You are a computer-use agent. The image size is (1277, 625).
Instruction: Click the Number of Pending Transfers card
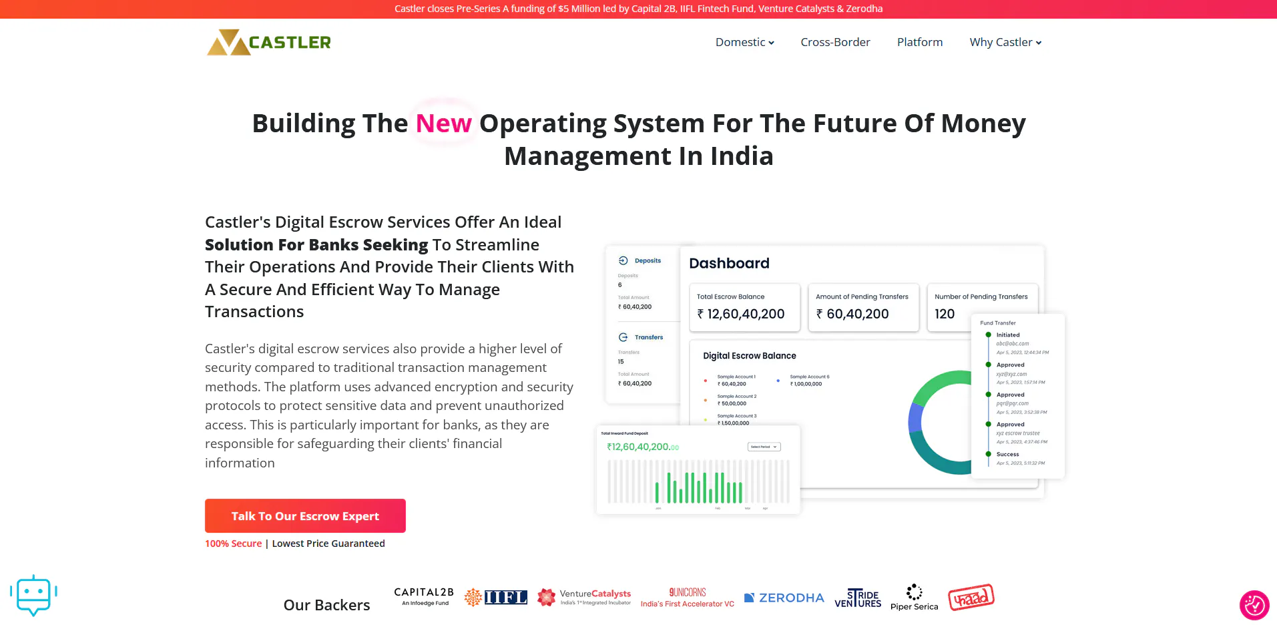click(x=982, y=307)
